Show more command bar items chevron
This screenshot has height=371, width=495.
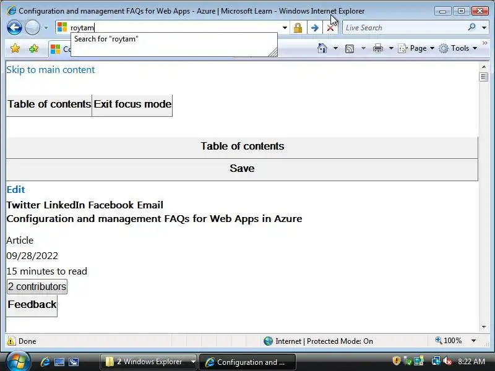pos(485,43)
